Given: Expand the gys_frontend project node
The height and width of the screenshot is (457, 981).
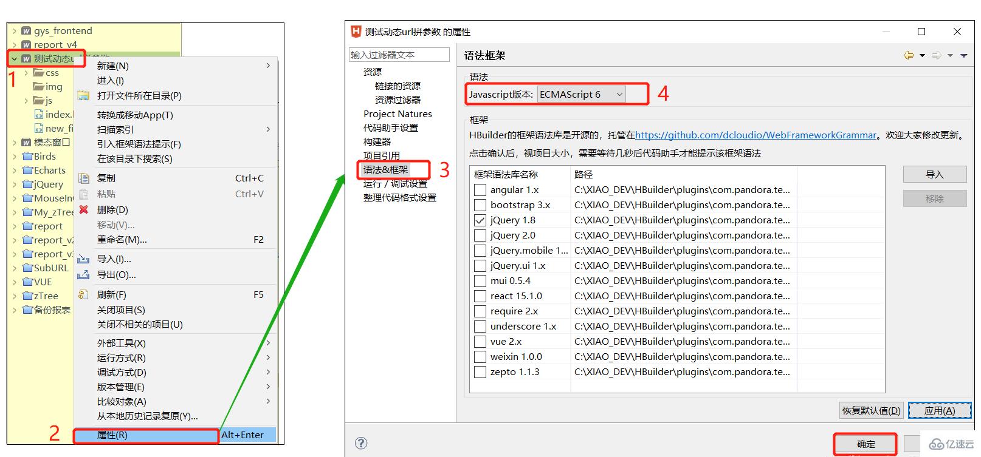Looking at the screenshot, I should tap(15, 31).
